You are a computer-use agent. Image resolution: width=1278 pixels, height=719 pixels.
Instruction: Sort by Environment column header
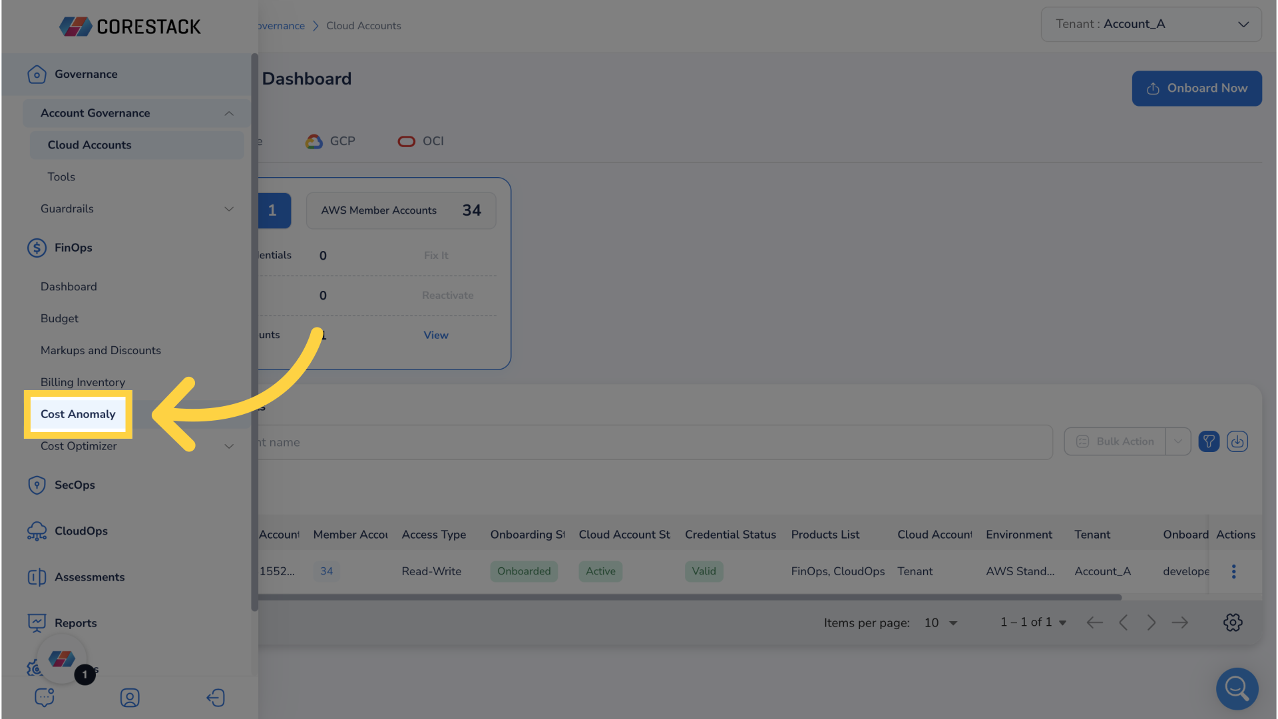pyautogui.click(x=1019, y=535)
